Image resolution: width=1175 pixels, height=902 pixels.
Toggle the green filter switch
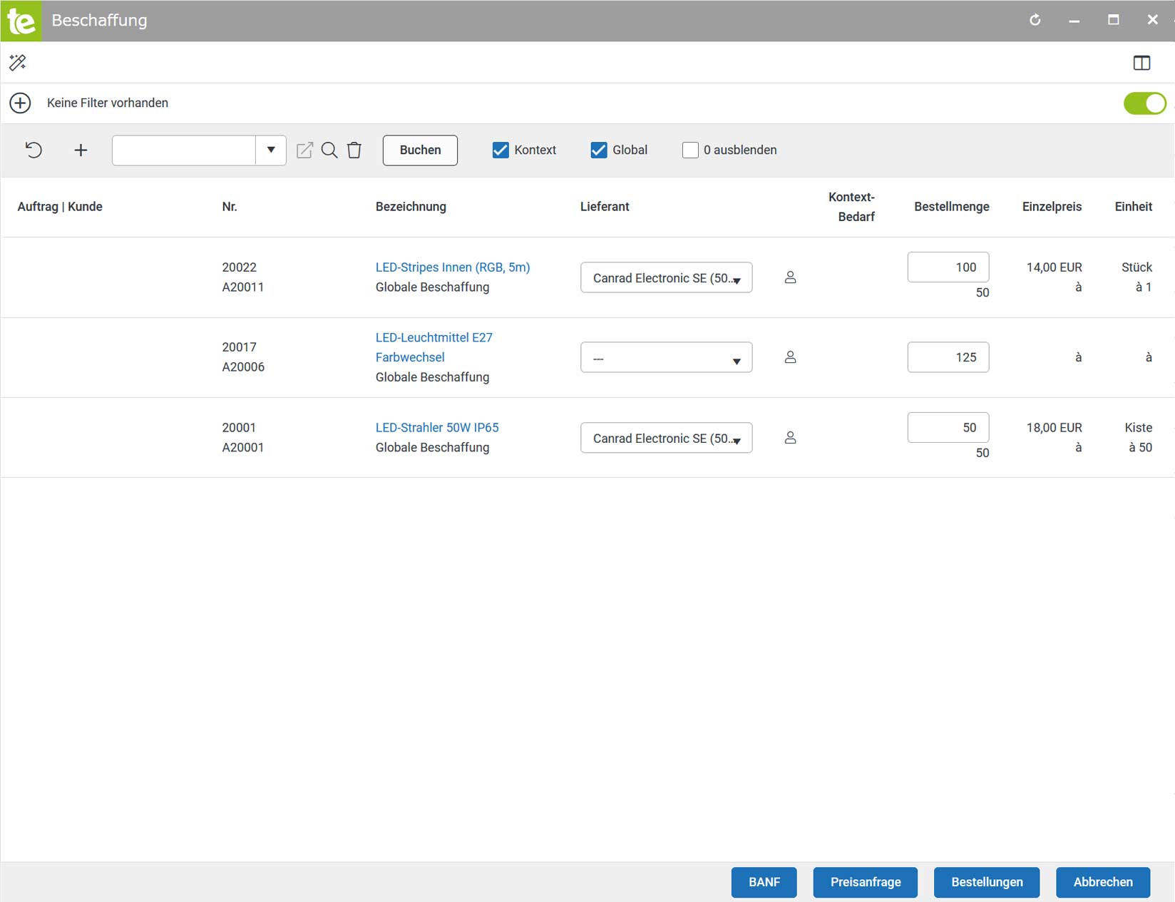point(1145,103)
